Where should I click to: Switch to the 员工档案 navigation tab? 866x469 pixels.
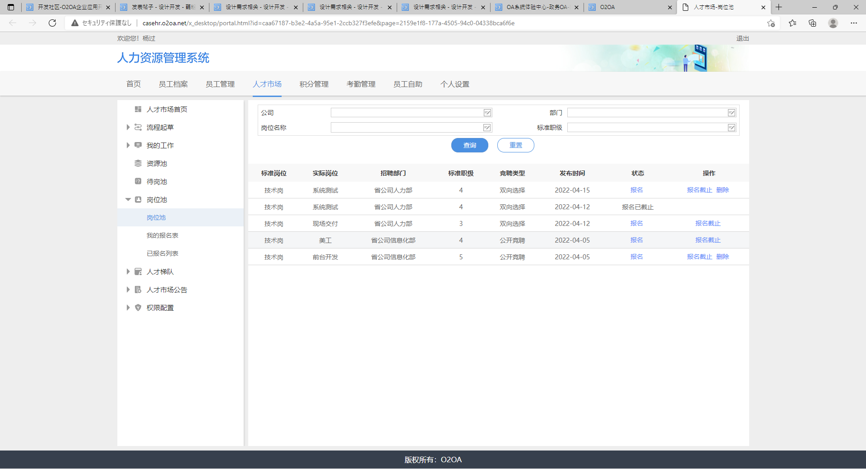pyautogui.click(x=173, y=84)
